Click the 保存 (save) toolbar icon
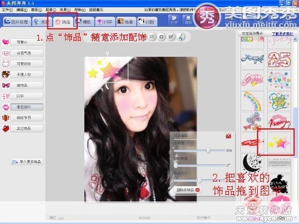 tap(188, 20)
